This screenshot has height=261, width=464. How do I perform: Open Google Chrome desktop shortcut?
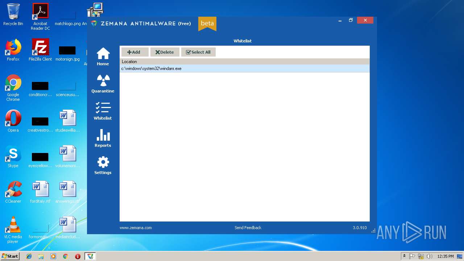(x=13, y=88)
